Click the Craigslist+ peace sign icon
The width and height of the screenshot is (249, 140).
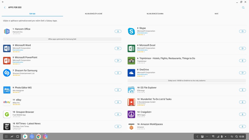131,114
